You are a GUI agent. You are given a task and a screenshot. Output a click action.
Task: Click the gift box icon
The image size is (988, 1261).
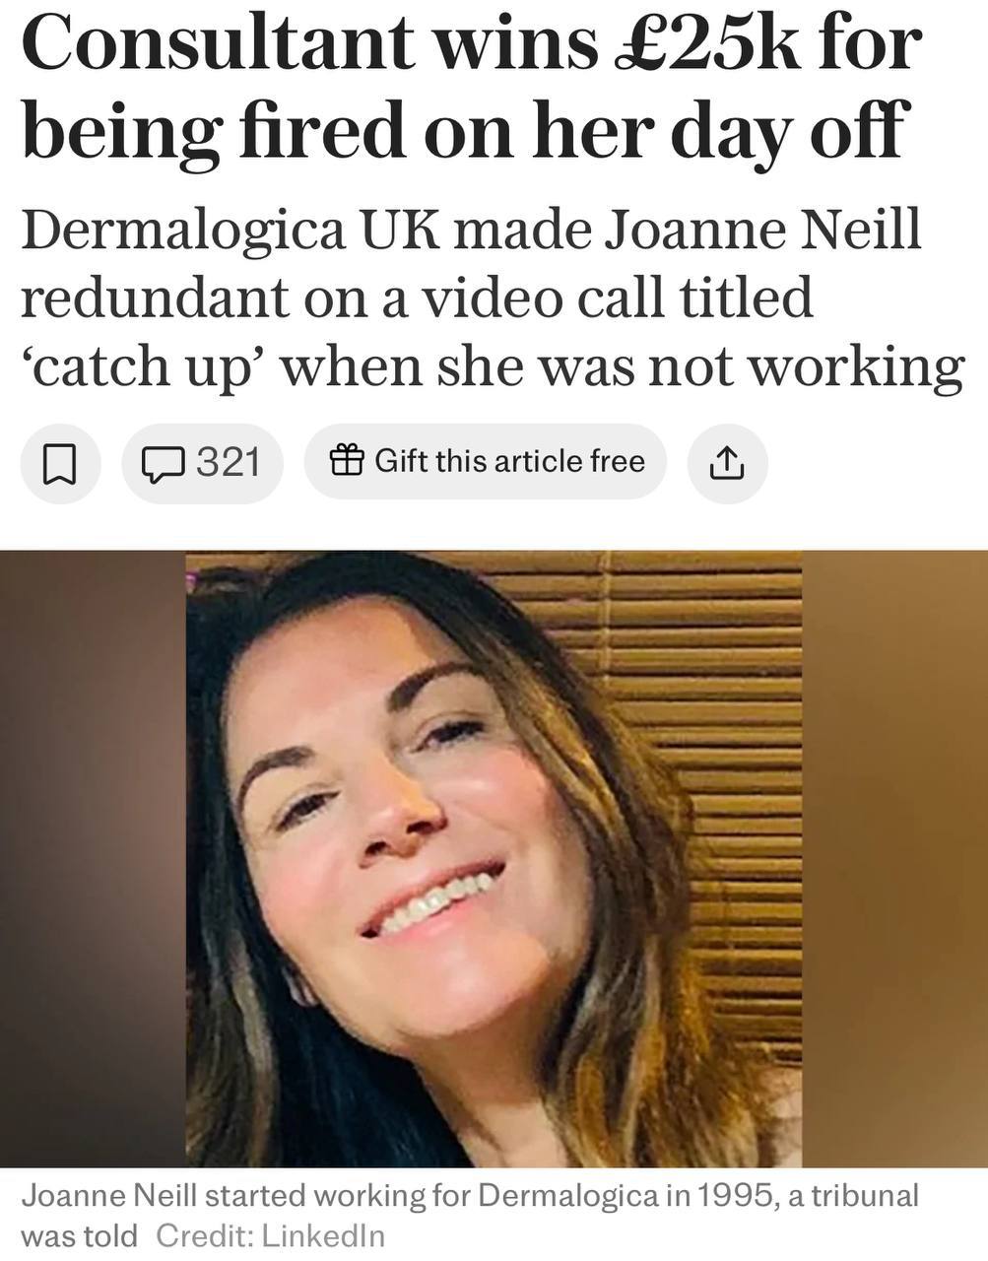(x=347, y=460)
